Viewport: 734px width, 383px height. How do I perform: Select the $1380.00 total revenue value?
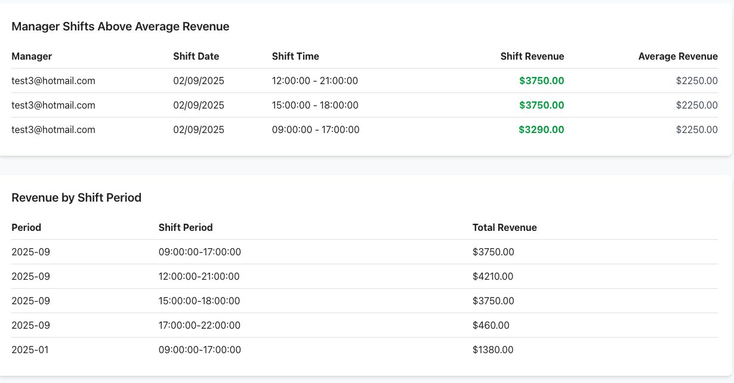pos(493,350)
